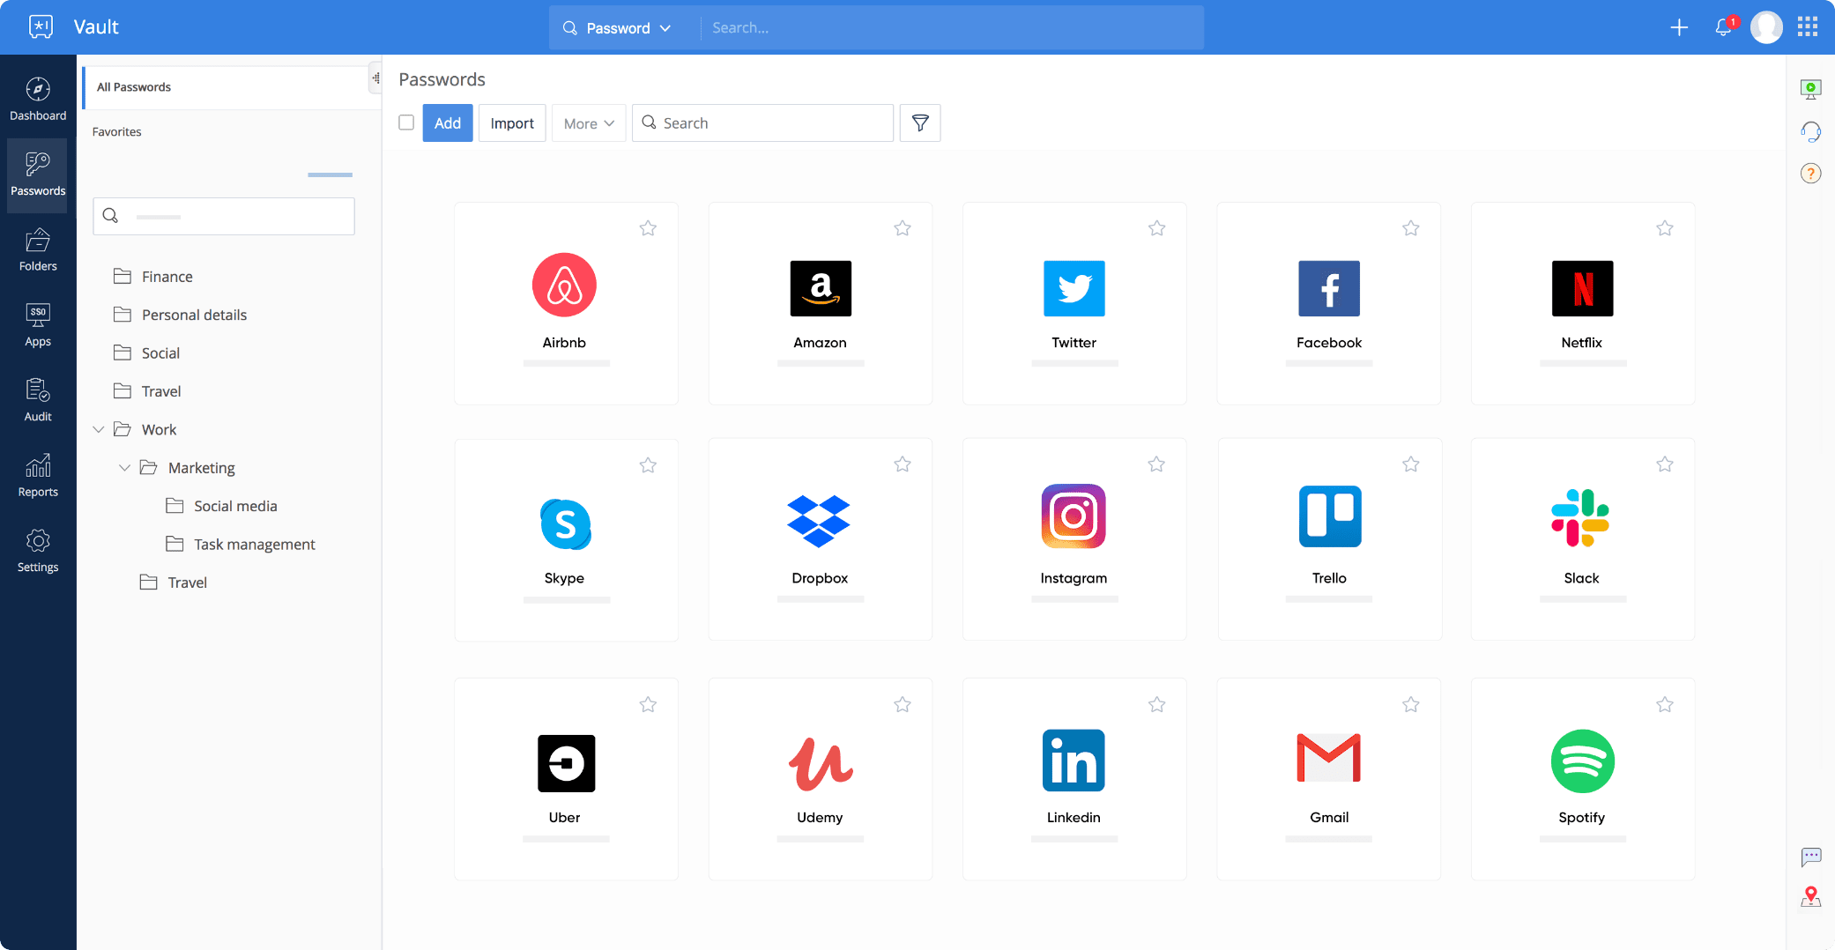Click the Vault logo icon

point(41,26)
